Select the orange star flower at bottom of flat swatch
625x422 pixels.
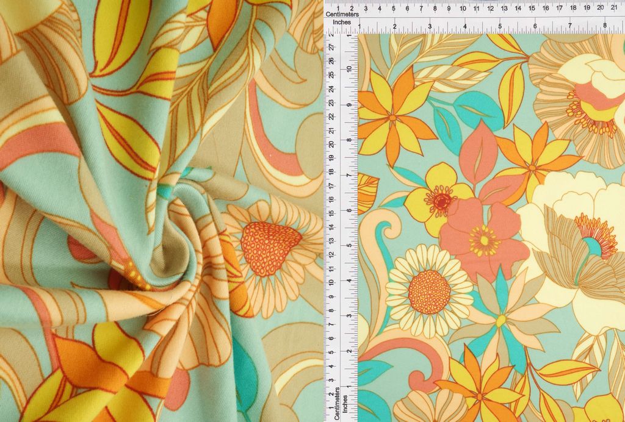click(480, 385)
